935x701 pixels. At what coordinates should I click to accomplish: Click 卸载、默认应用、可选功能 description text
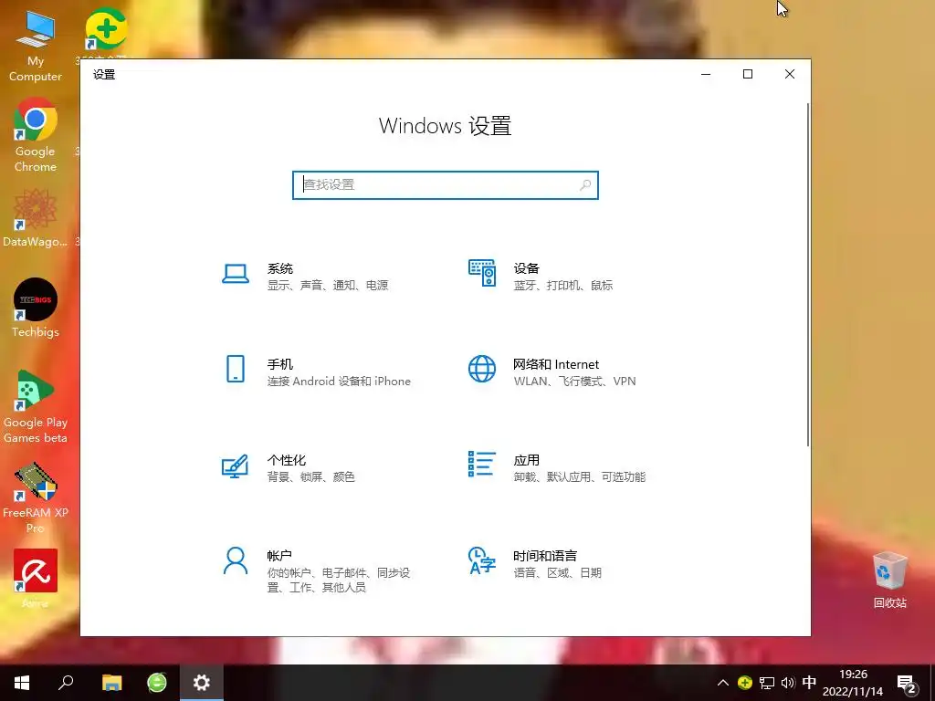pyautogui.click(x=580, y=476)
